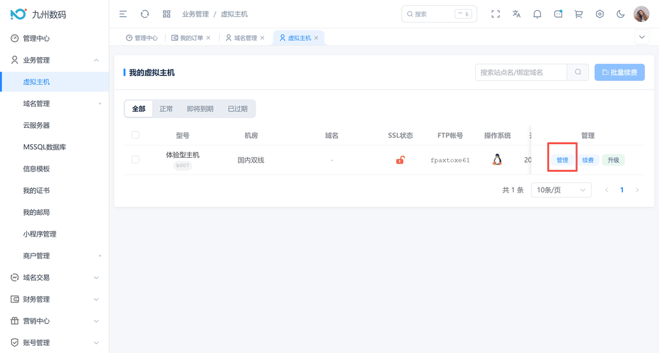Click the 管理 button in host row
Image resolution: width=659 pixels, height=353 pixels.
(563, 160)
